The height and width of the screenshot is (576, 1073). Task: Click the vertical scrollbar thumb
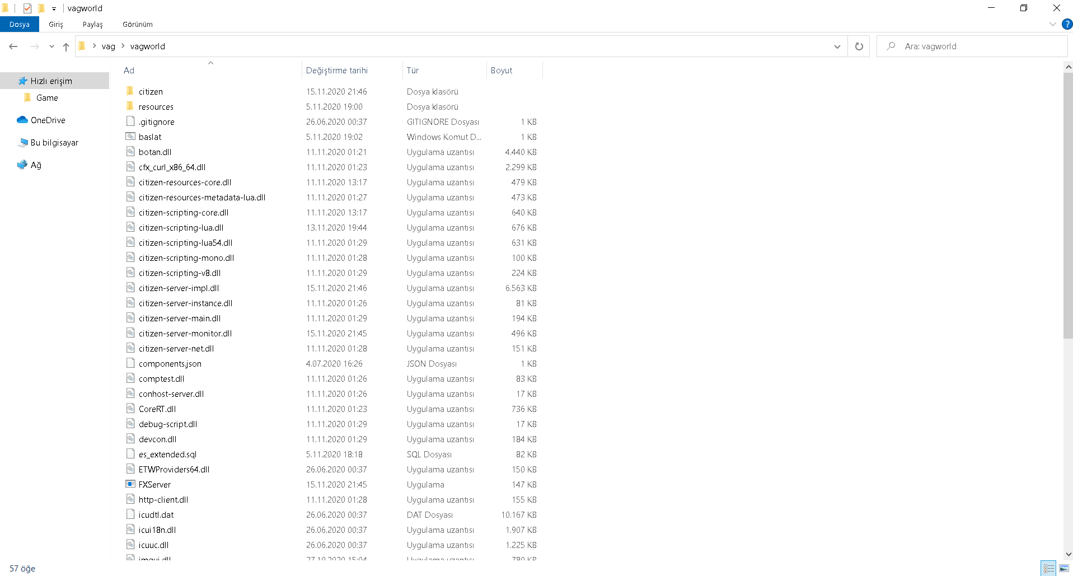point(1068,205)
